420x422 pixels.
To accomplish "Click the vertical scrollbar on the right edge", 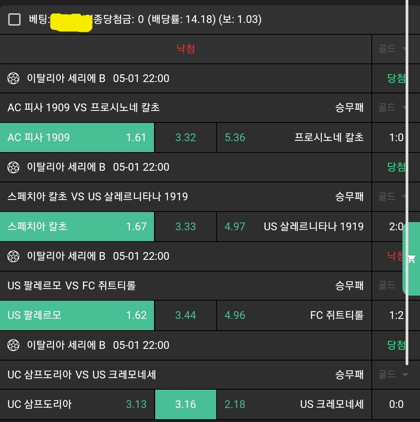I will (x=407, y=183).
